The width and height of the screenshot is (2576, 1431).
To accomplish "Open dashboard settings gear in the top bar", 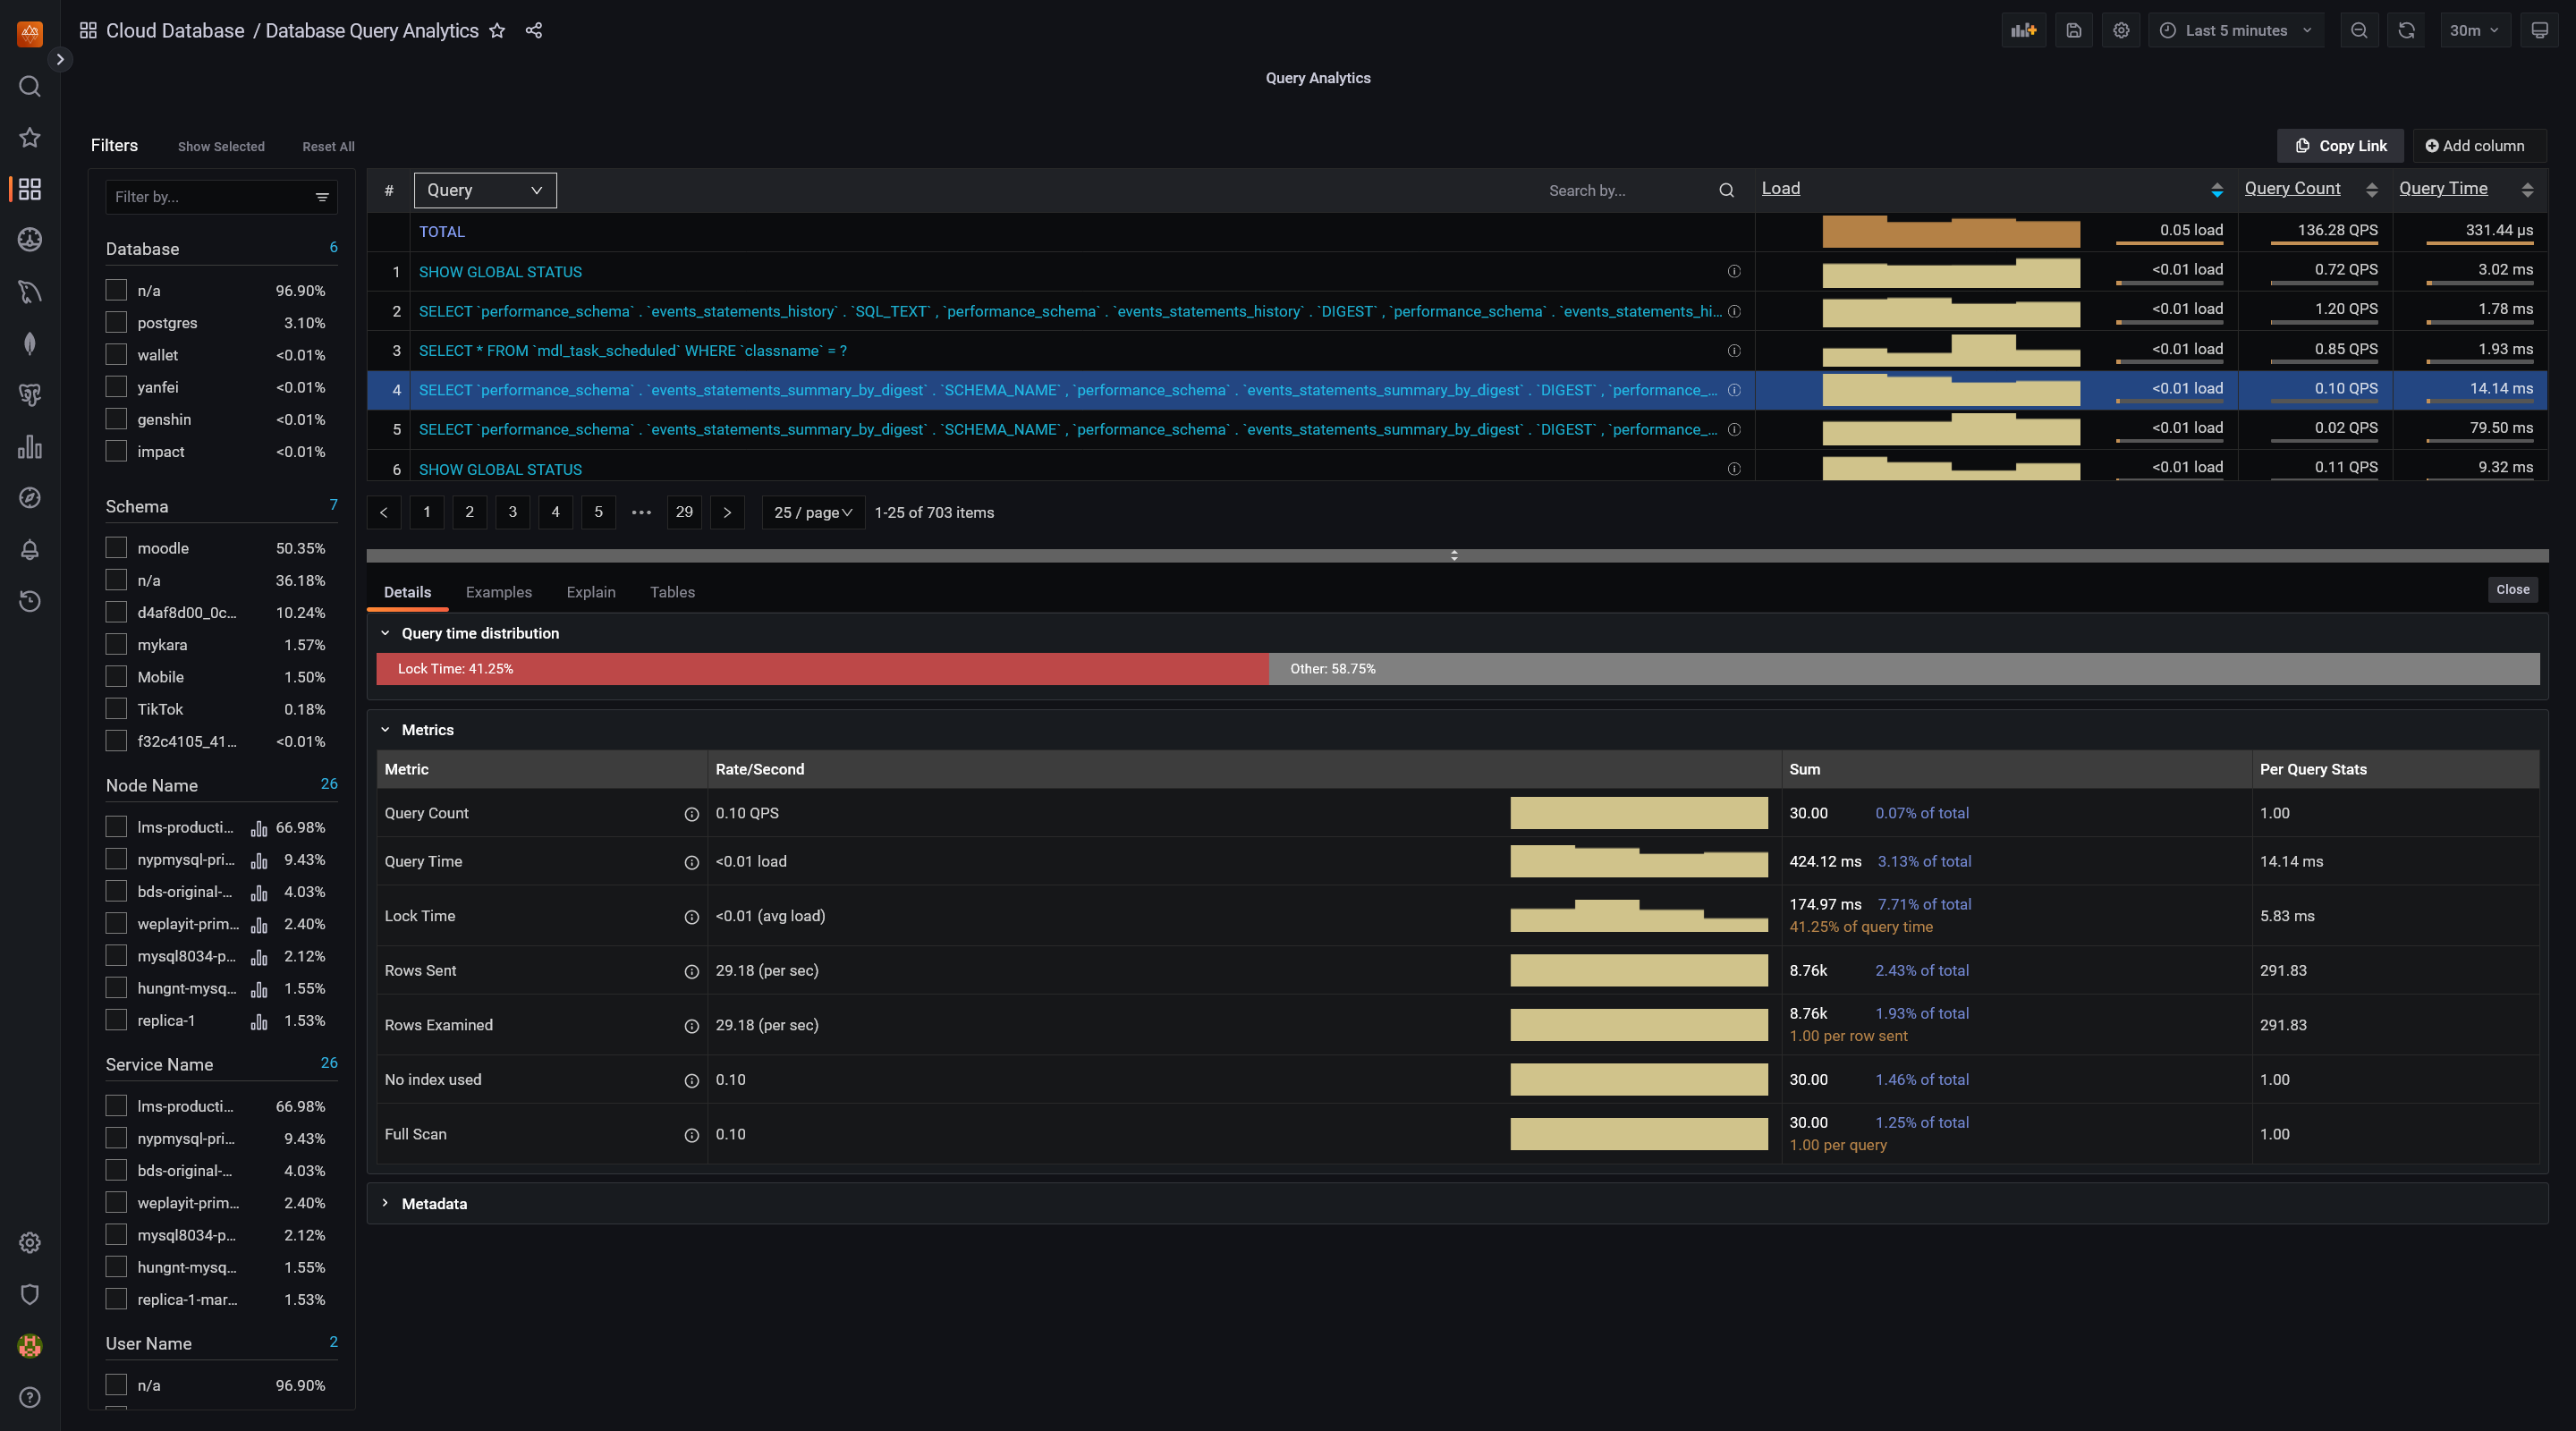I will pos(2121,31).
